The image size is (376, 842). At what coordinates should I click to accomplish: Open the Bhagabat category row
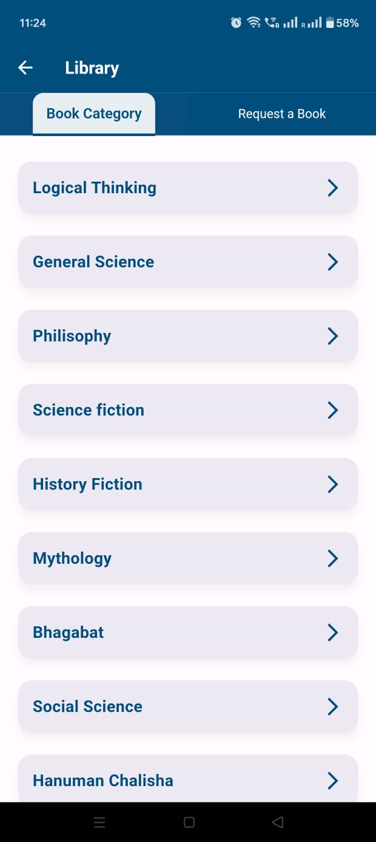188,632
